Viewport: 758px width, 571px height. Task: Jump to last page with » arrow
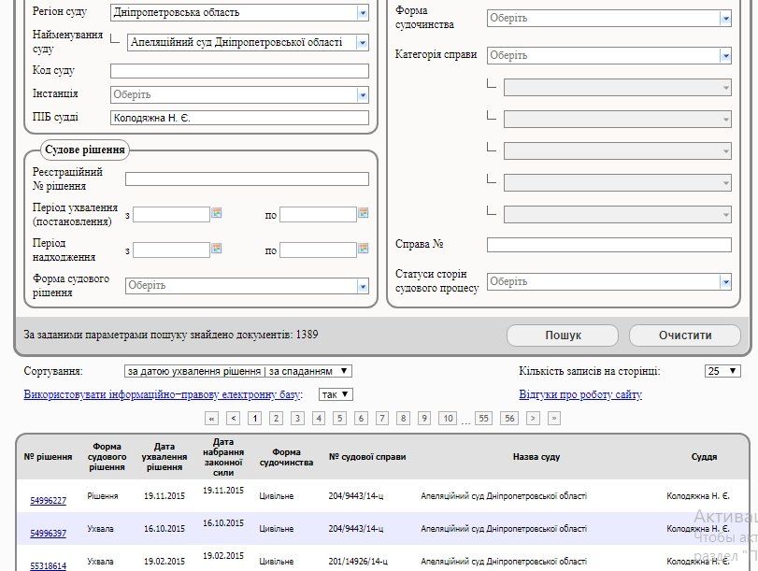point(554,419)
